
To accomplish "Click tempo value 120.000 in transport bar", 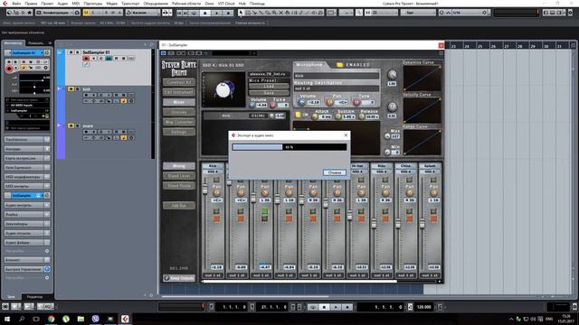I will tap(424, 307).
